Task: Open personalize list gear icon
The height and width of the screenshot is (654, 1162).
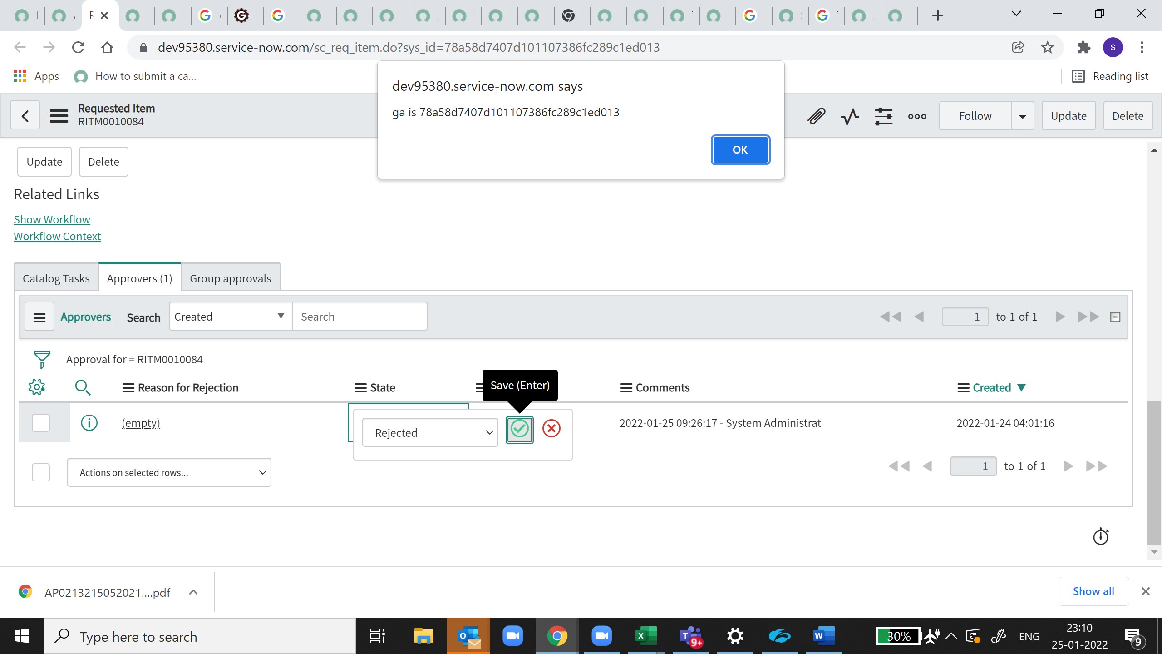Action: point(36,387)
